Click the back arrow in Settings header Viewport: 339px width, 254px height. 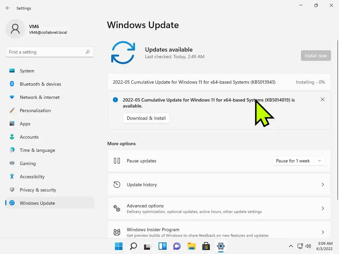pos(8,8)
